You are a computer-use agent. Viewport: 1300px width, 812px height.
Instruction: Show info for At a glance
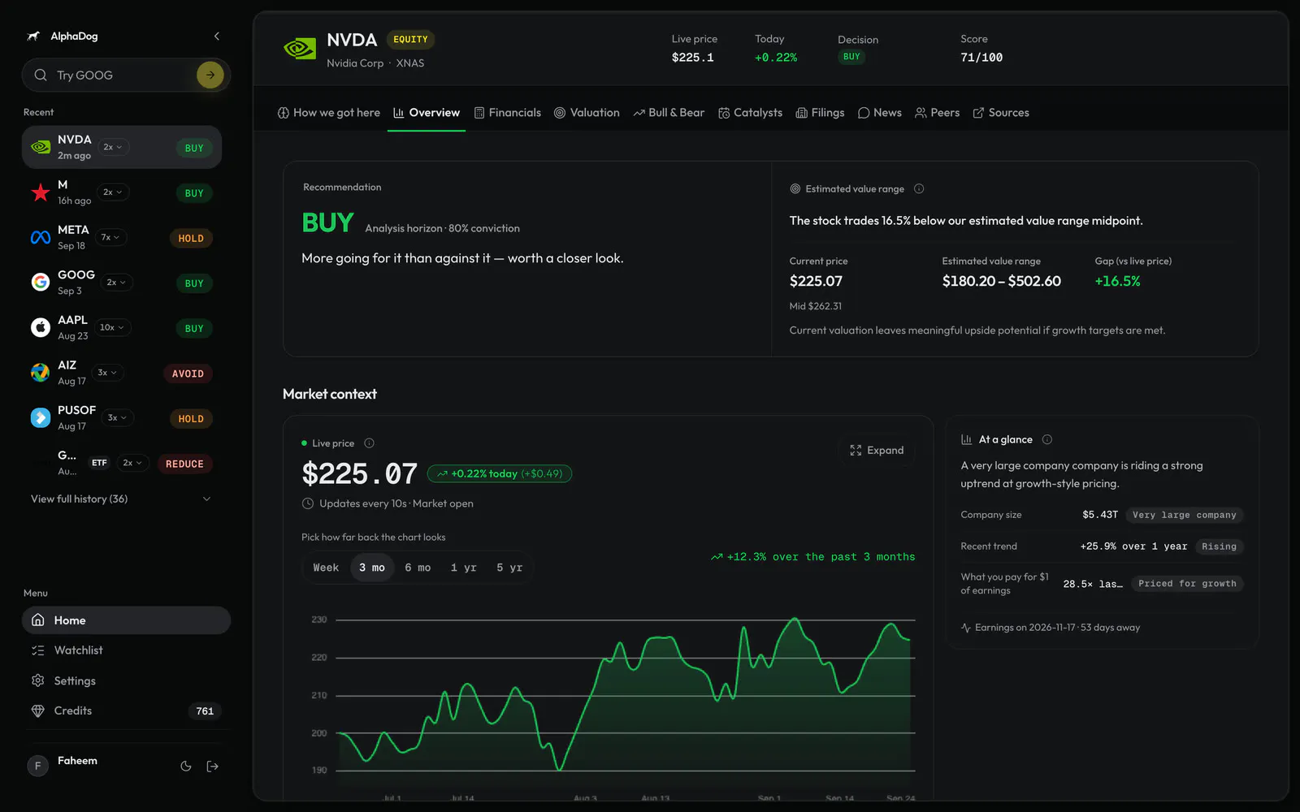click(1047, 439)
